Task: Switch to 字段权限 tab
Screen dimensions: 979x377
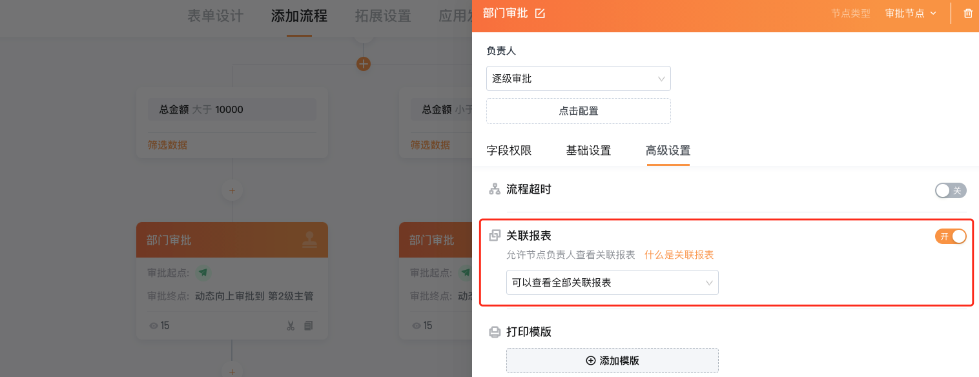Action: coord(509,151)
